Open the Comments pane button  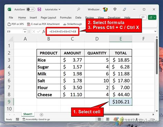143,17
